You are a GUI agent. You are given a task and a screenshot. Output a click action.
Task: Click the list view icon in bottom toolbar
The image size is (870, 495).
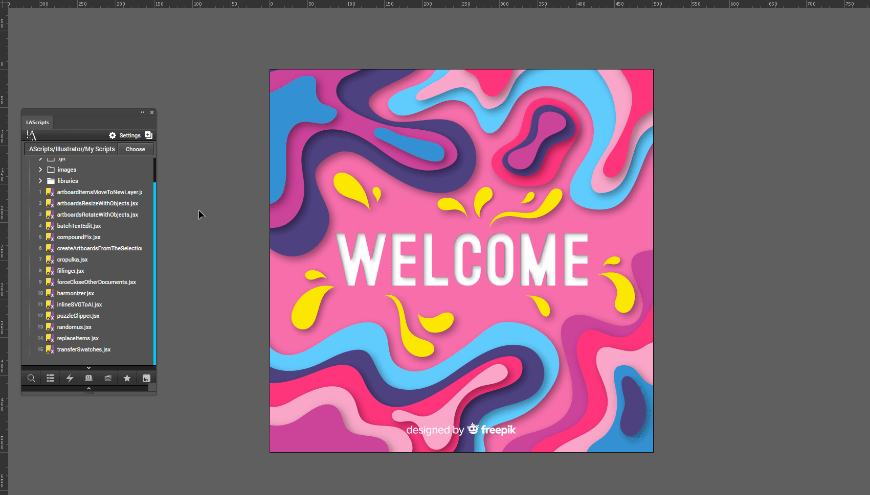(x=50, y=379)
